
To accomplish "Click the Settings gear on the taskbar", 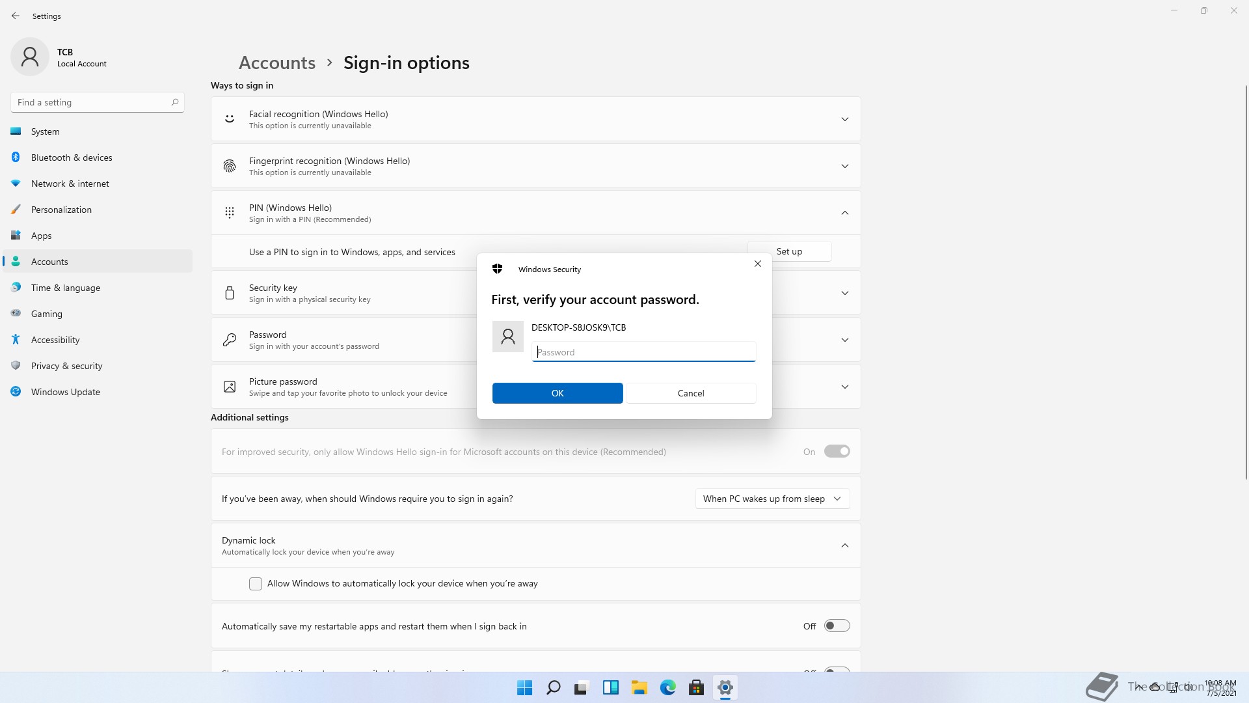I will pyautogui.click(x=725, y=687).
